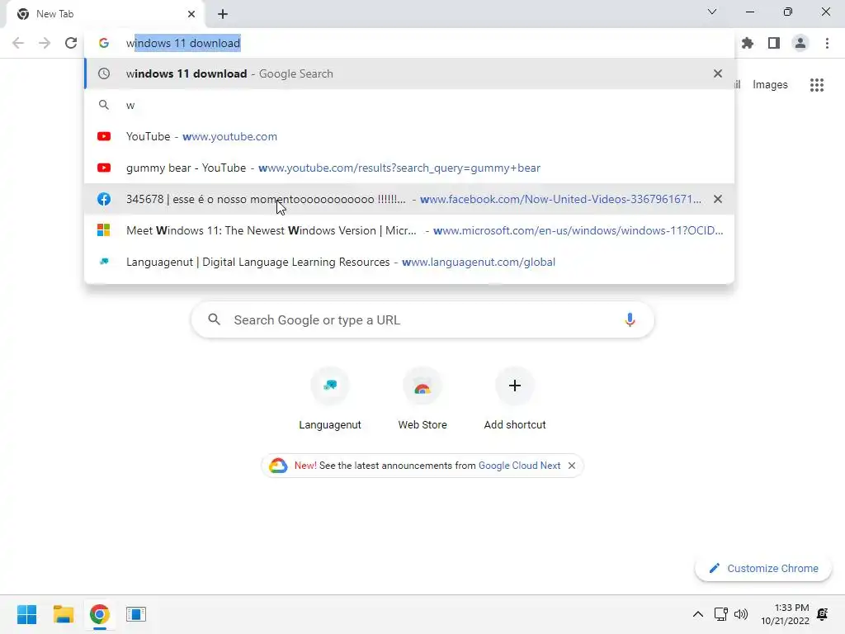Choose the Languagenut suggestion in the dropdown
Screen dimensions: 845x634
409,262
